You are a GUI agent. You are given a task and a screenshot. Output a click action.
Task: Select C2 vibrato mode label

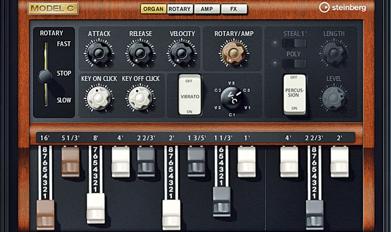pyautogui.click(x=218, y=91)
